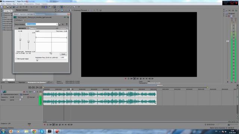Remove selected plug-in from chain icon
The height and width of the screenshot is (134, 239).
point(68,17)
